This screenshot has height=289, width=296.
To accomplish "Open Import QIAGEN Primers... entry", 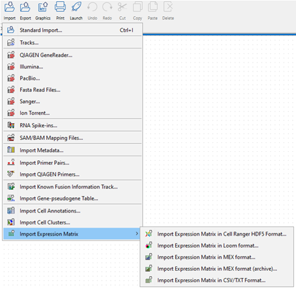I will pyautogui.click(x=73, y=174).
